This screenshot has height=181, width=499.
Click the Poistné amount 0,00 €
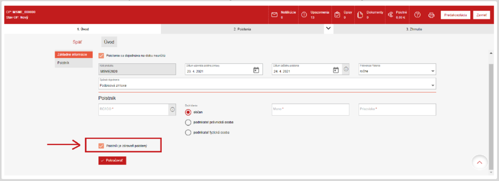pos(401,18)
